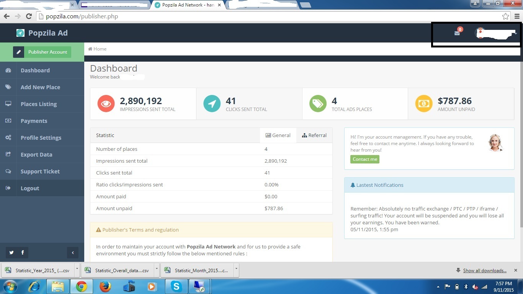Open the messages envelope notification icon
523x294 pixels.
coord(457,33)
